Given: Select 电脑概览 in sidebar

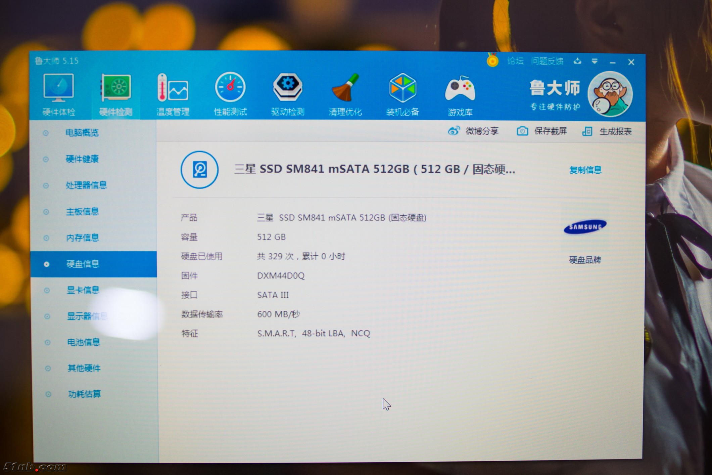Looking at the screenshot, I should (x=82, y=133).
